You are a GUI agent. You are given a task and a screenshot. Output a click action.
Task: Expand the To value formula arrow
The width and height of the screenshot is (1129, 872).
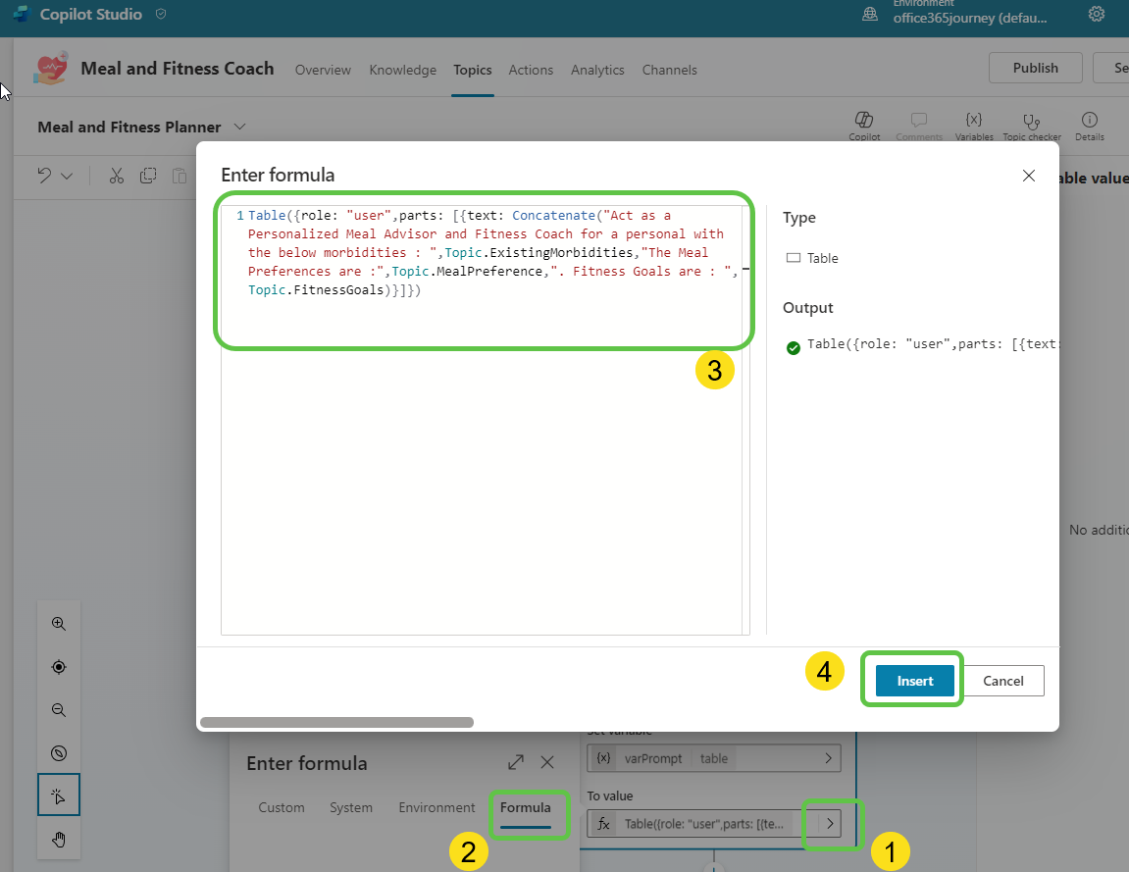831,824
